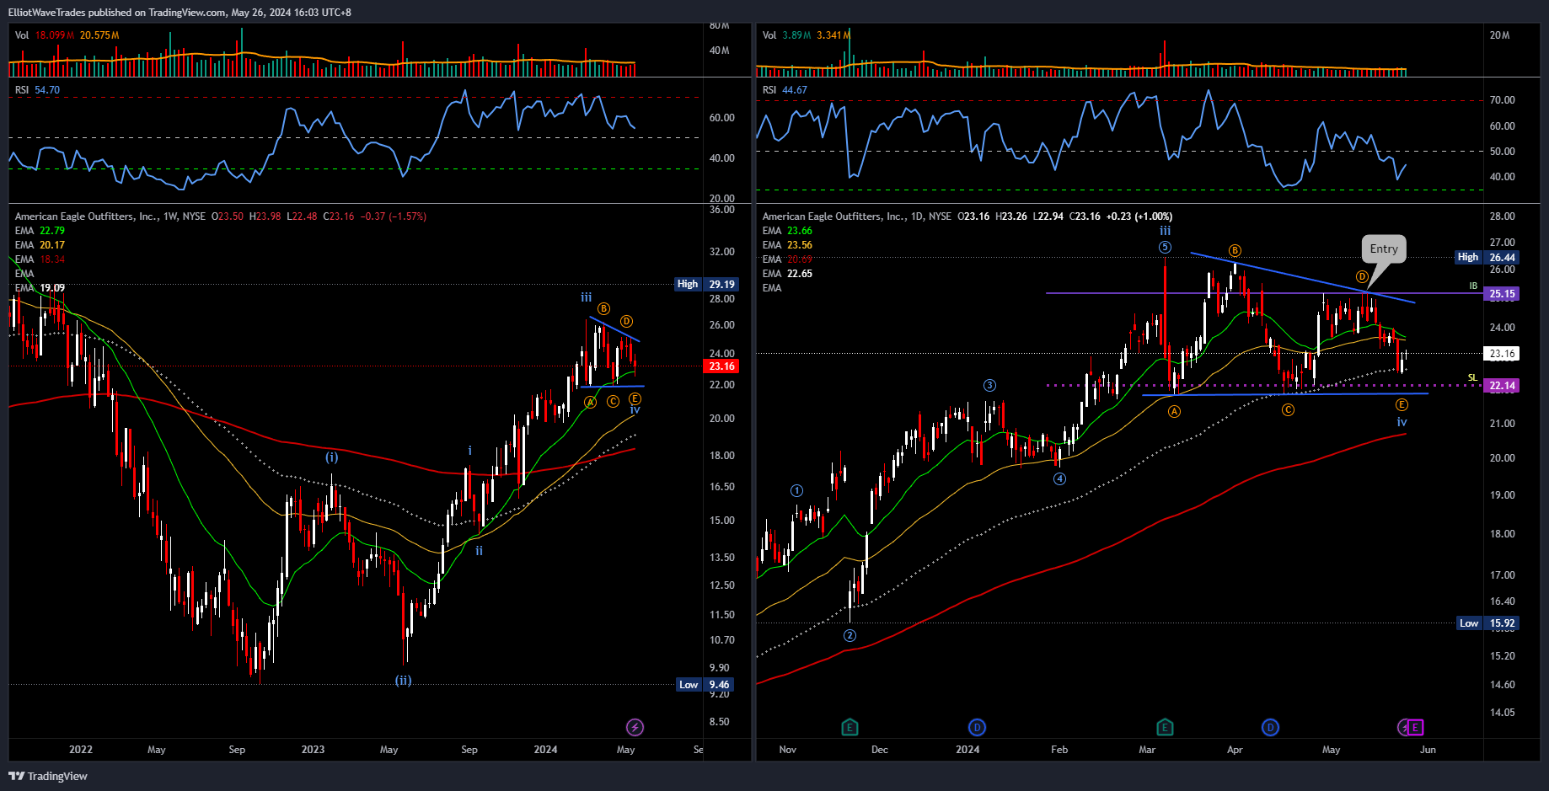The width and height of the screenshot is (1549, 791).
Task: Click the orange circled C label on the daily chart
Action: (x=1288, y=410)
